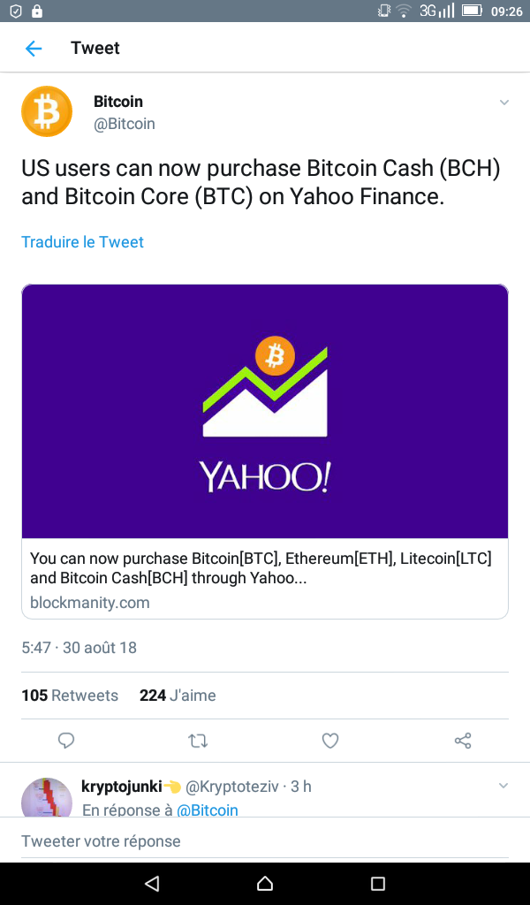
Task: Tap the reply speech bubble icon
Action: (x=65, y=741)
